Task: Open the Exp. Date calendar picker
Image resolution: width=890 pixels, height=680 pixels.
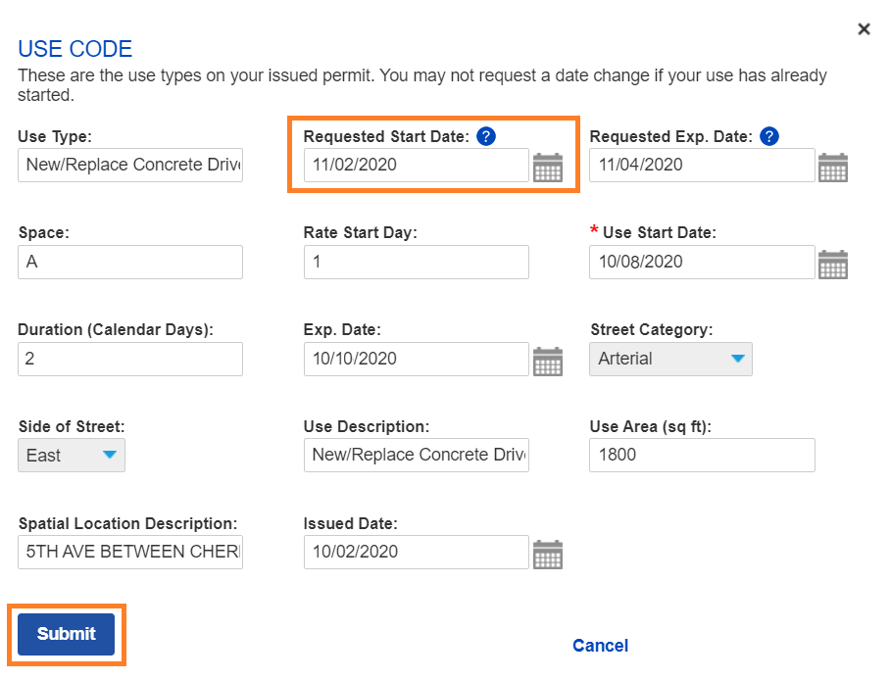Action: click(x=548, y=360)
